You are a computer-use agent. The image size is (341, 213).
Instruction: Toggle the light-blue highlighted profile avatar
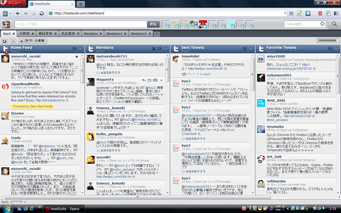tap(231, 24)
